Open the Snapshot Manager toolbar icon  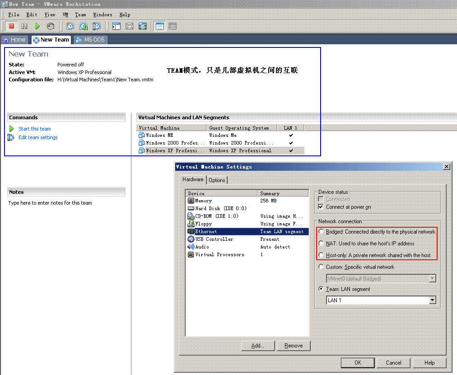[97, 26]
